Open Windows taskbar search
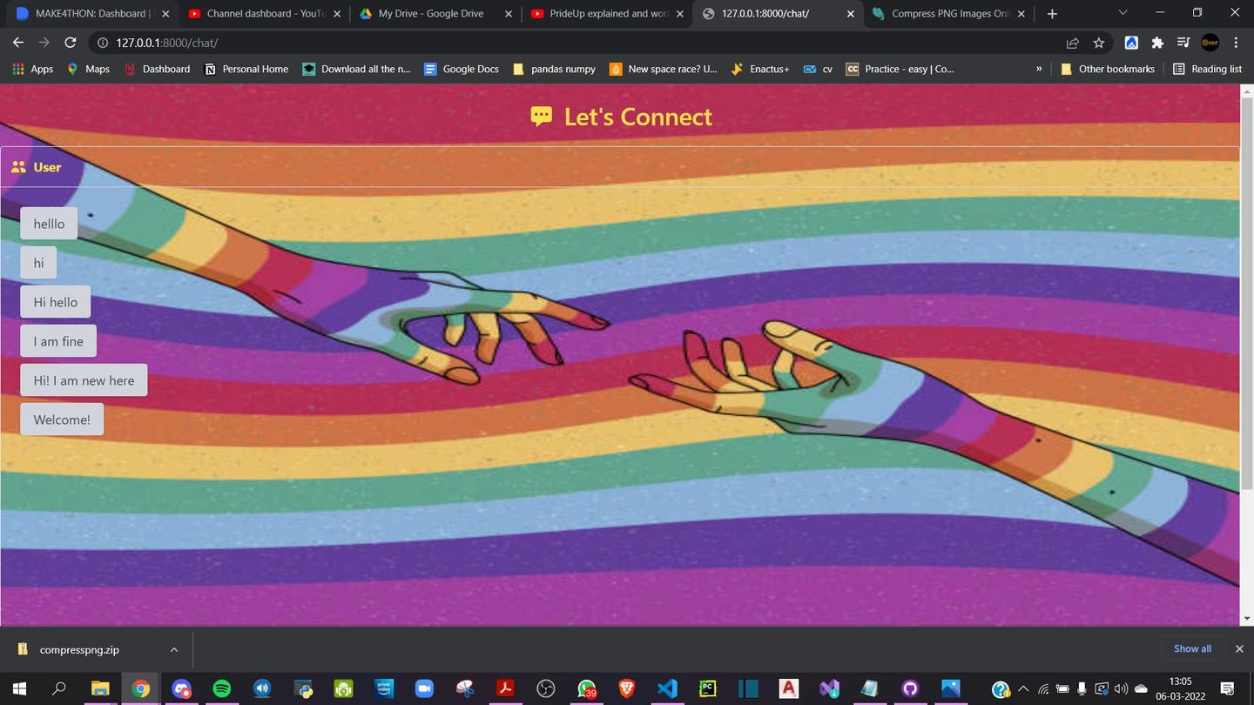The image size is (1254, 705). coord(59,688)
